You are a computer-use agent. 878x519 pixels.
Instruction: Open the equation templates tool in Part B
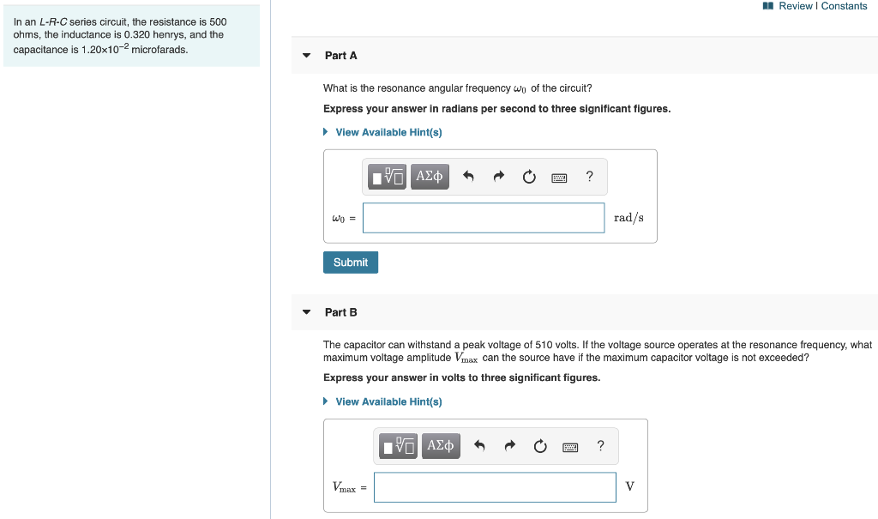coord(398,445)
